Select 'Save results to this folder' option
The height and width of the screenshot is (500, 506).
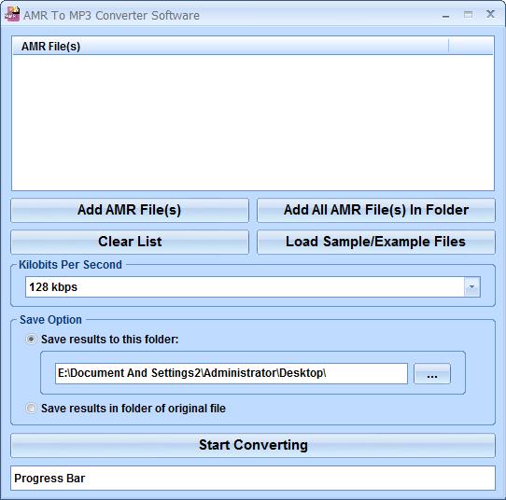point(31,340)
